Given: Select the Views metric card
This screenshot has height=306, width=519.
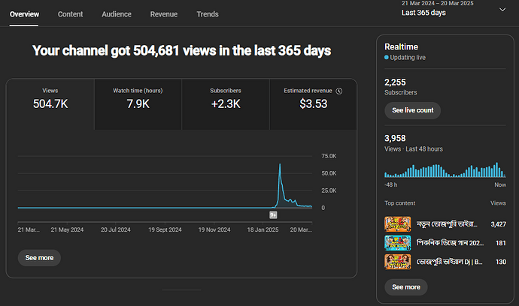Looking at the screenshot, I should pyautogui.click(x=50, y=104).
